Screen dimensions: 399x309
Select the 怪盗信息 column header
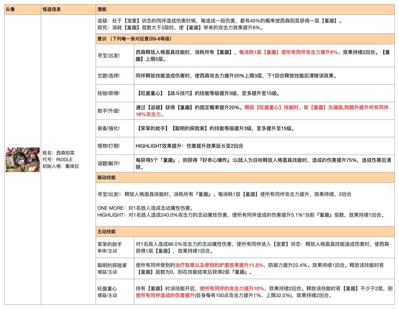click(x=68, y=9)
